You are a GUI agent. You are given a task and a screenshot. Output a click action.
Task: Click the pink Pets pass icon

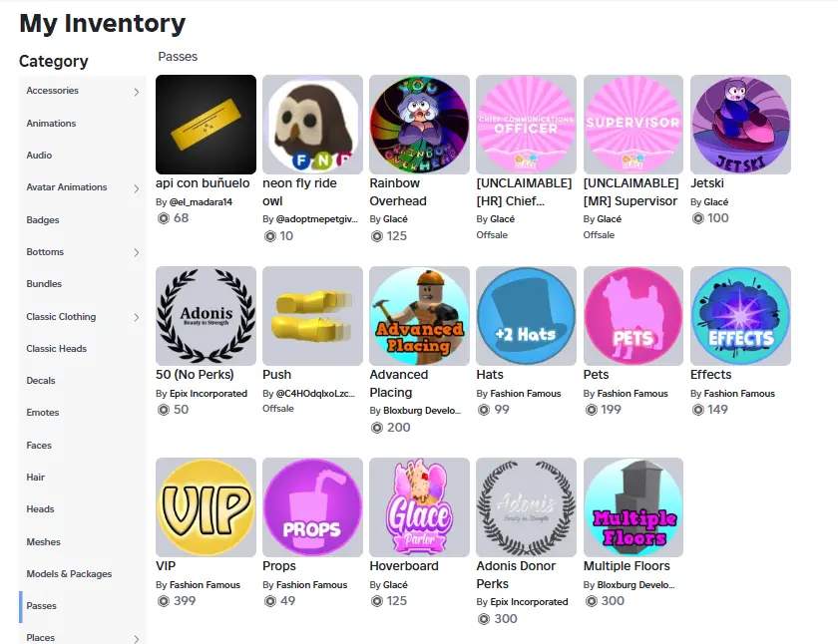(633, 316)
